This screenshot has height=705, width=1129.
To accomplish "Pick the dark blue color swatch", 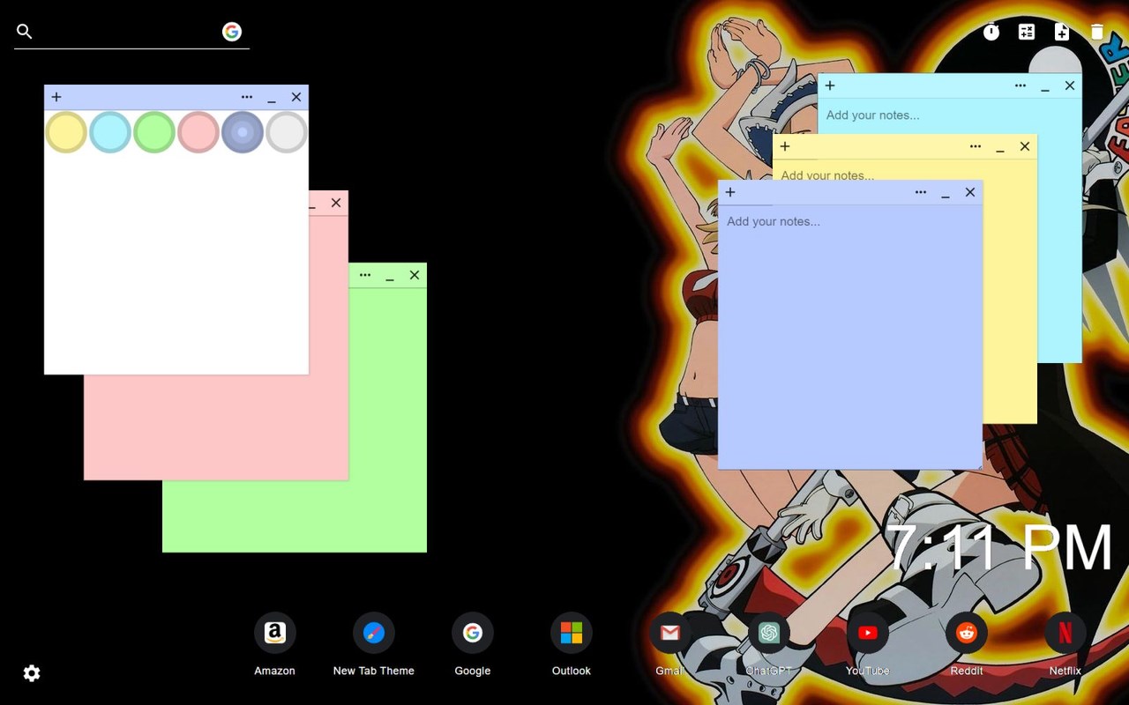I will 243,132.
